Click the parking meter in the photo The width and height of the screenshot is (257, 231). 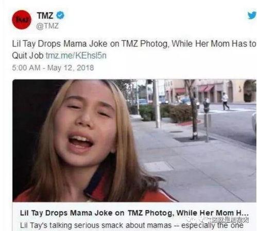[x=207, y=120]
